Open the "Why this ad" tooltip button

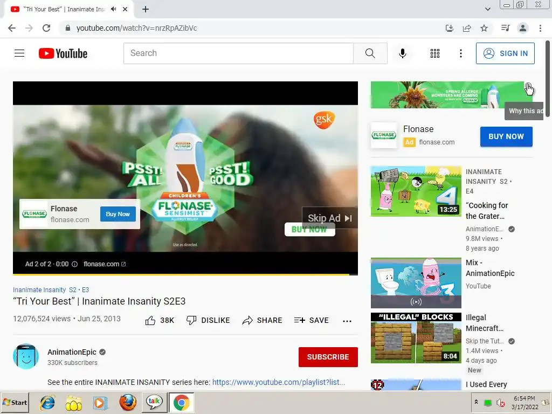[528, 86]
